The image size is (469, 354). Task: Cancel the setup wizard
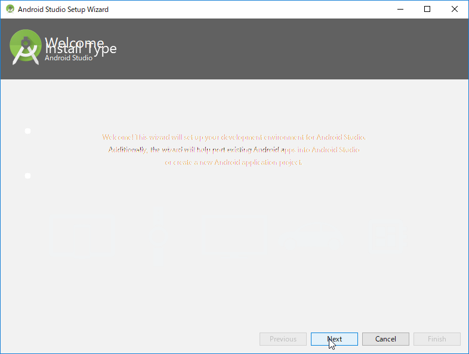[385, 339]
